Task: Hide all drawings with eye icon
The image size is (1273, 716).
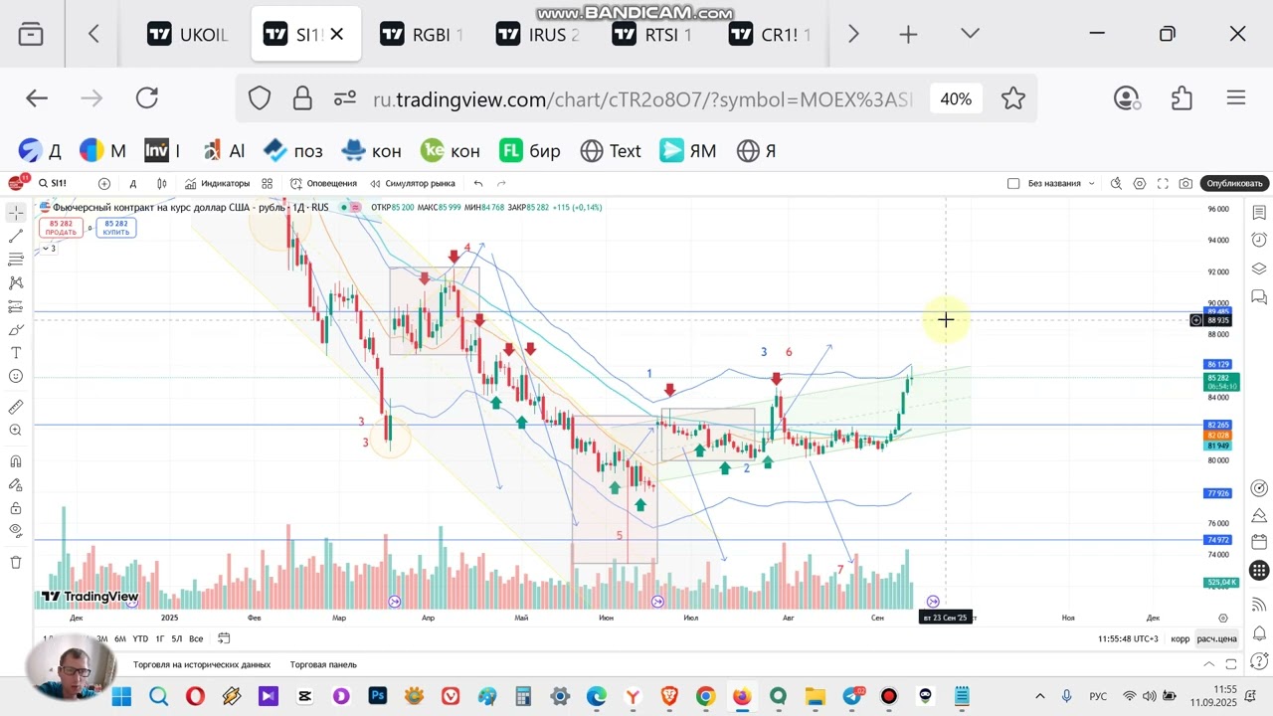Action: pos(16,531)
